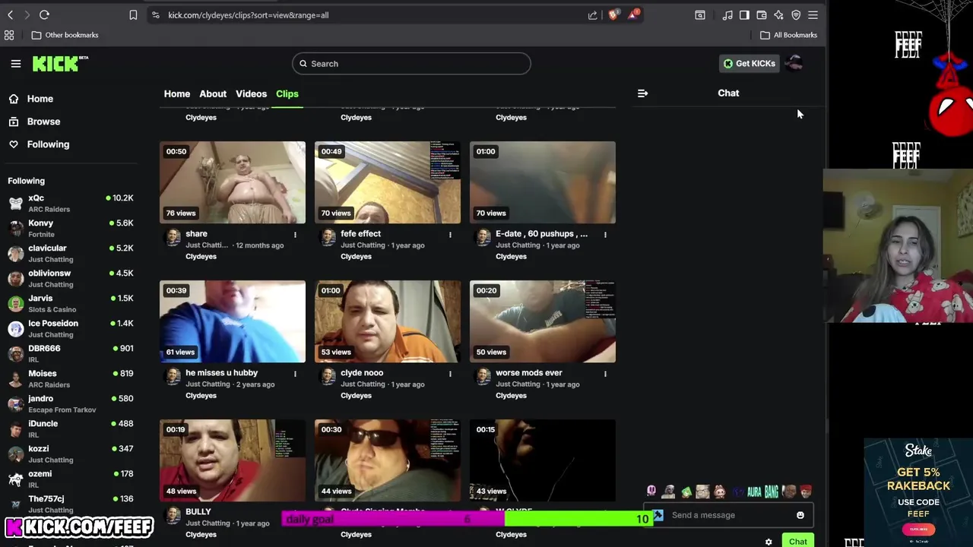Image resolution: width=973 pixels, height=547 pixels.
Task: Open Brave Rewards triangle icon
Action: tap(633, 14)
